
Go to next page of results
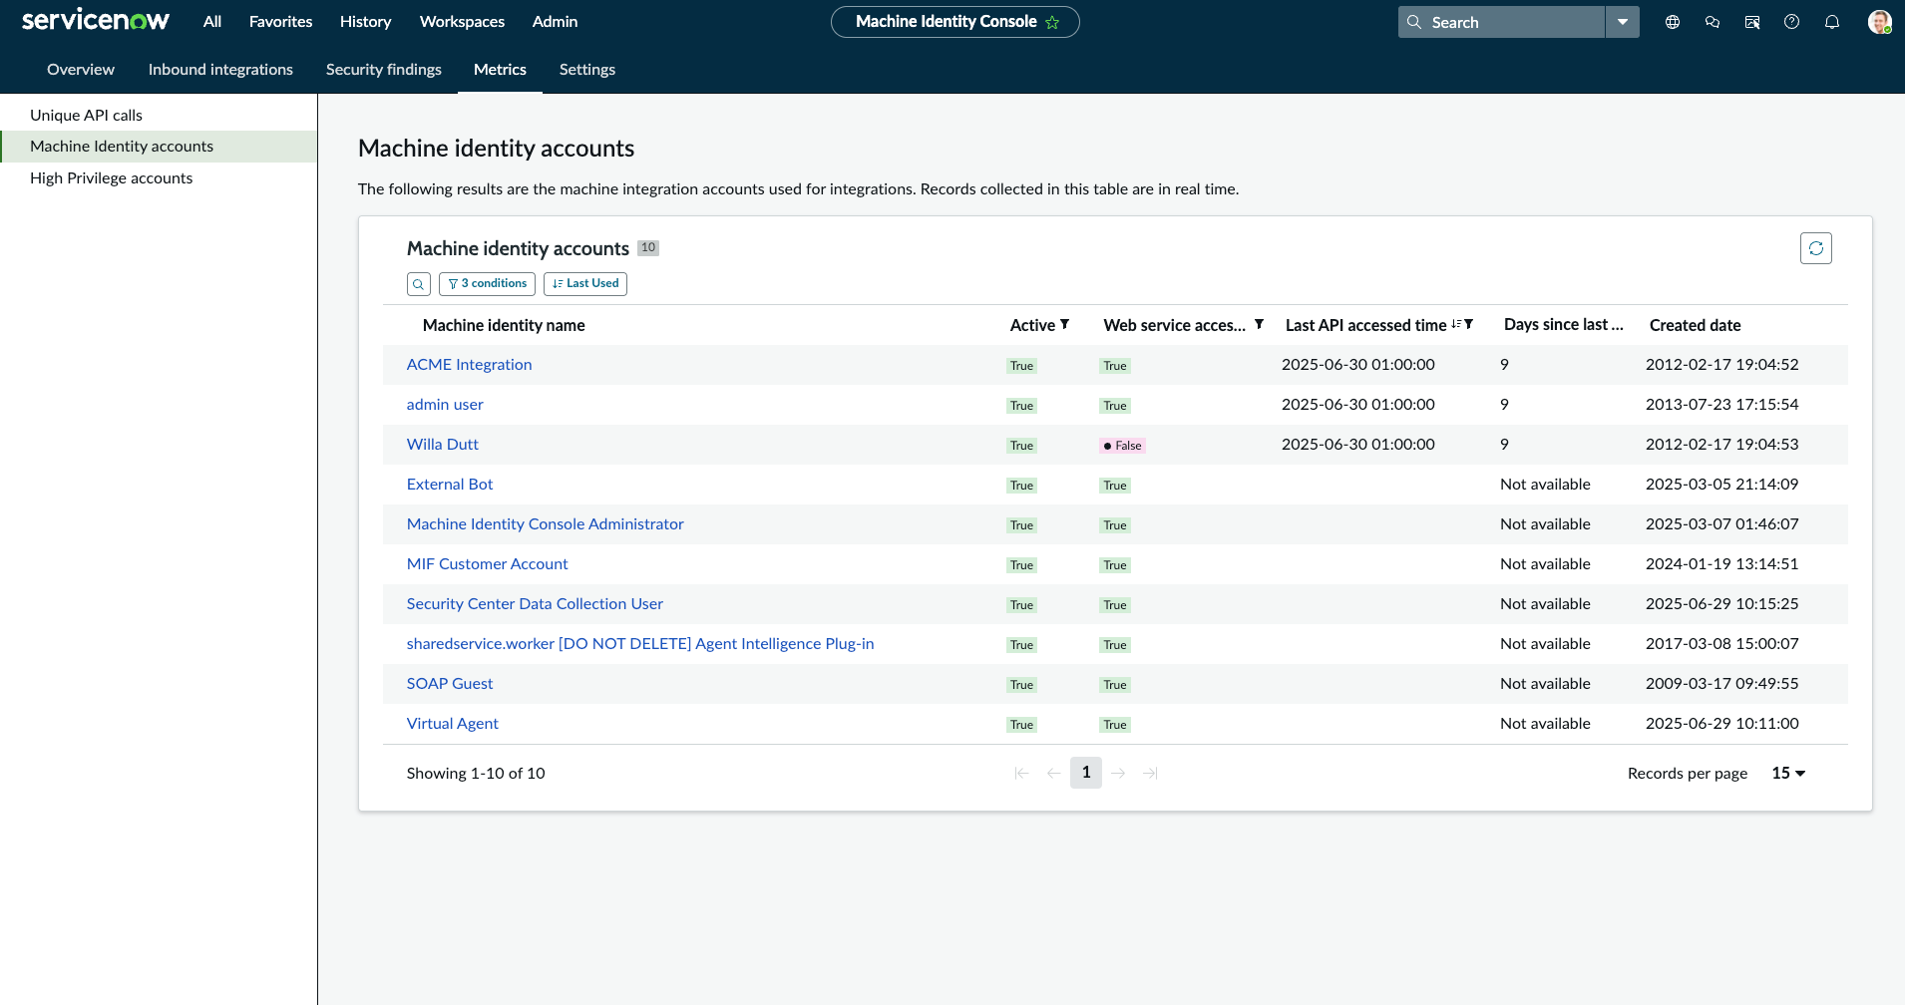point(1118,773)
